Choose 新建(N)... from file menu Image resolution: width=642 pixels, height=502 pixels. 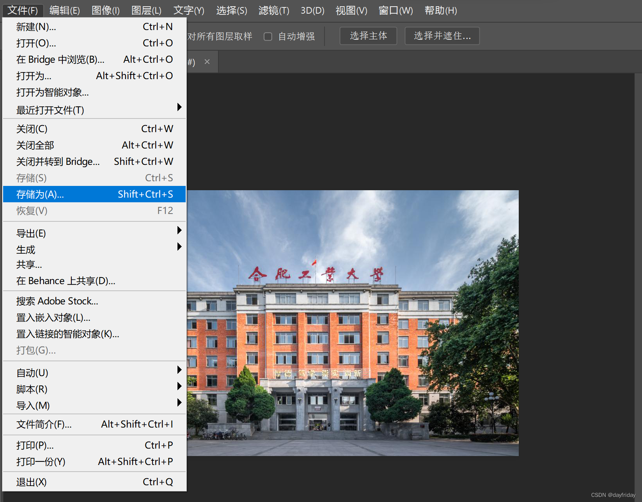94,27
